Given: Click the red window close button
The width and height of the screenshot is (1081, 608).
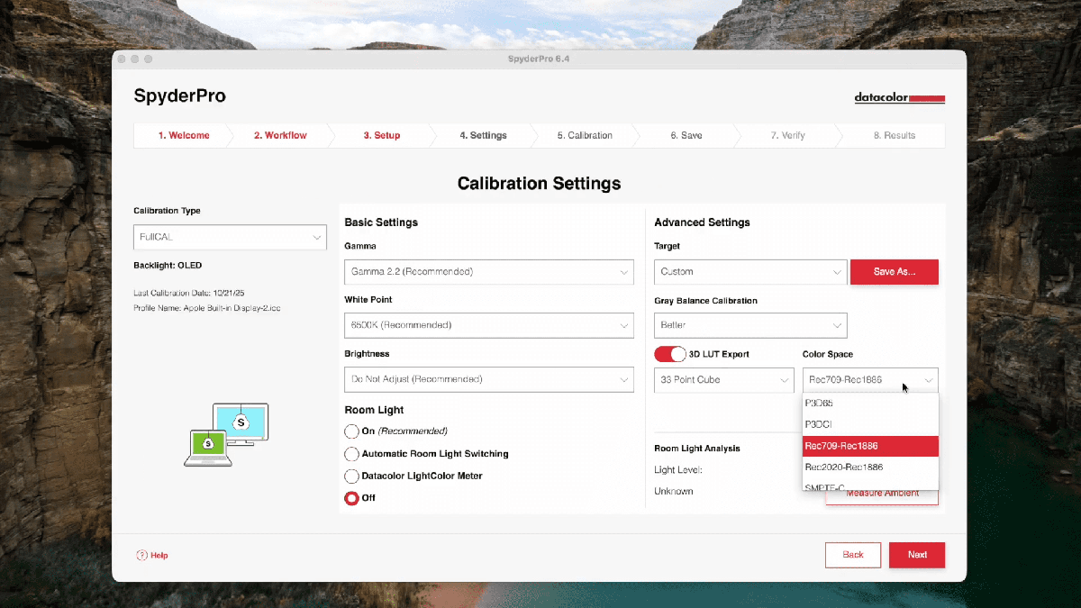Looking at the screenshot, I should tap(120, 59).
